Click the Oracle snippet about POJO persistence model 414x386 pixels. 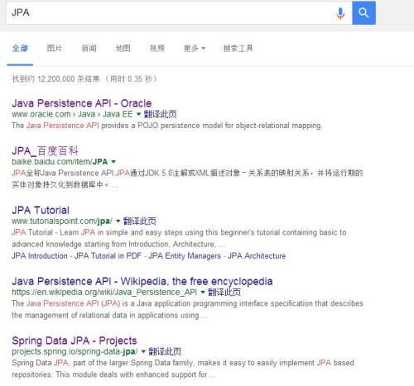tap(167, 126)
